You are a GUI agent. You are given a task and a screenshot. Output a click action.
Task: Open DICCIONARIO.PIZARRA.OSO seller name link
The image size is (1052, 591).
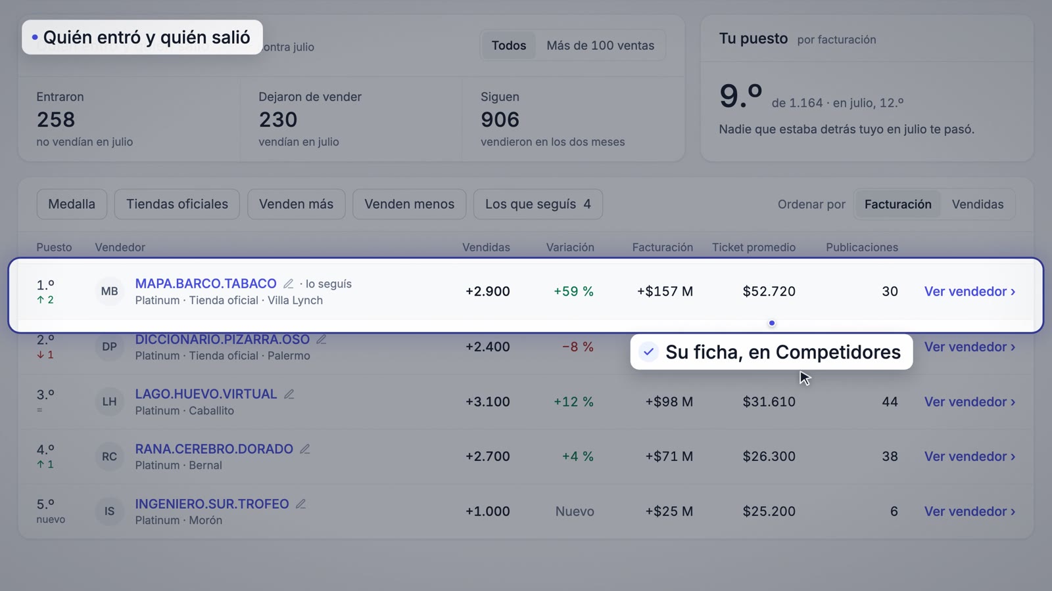tap(222, 339)
